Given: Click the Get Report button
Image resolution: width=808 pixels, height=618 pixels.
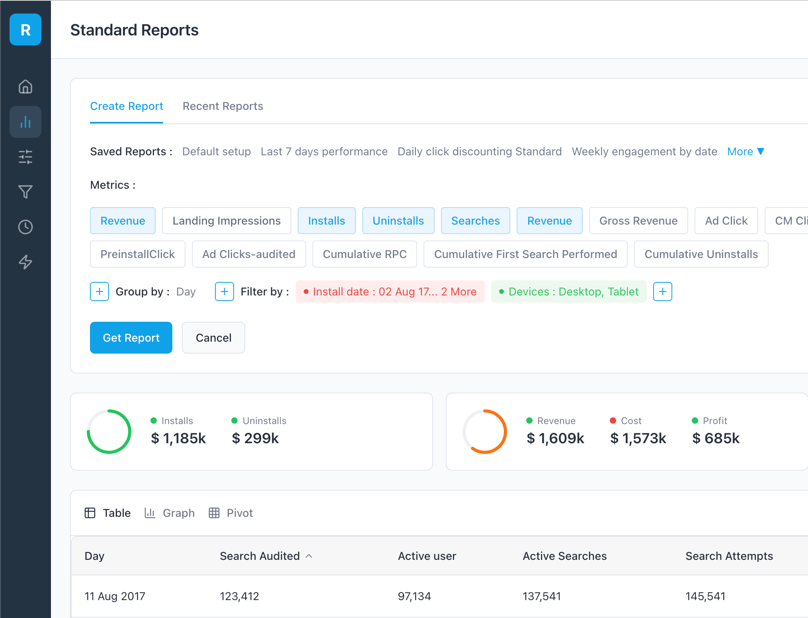Looking at the screenshot, I should point(131,338).
